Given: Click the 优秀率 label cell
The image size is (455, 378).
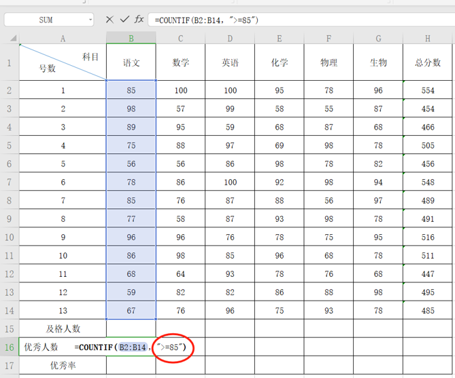Looking at the screenshot, I should [x=63, y=365].
